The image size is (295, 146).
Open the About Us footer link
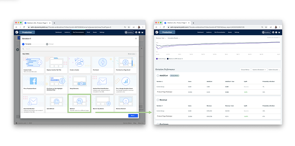pyautogui.click(x=141, y=123)
